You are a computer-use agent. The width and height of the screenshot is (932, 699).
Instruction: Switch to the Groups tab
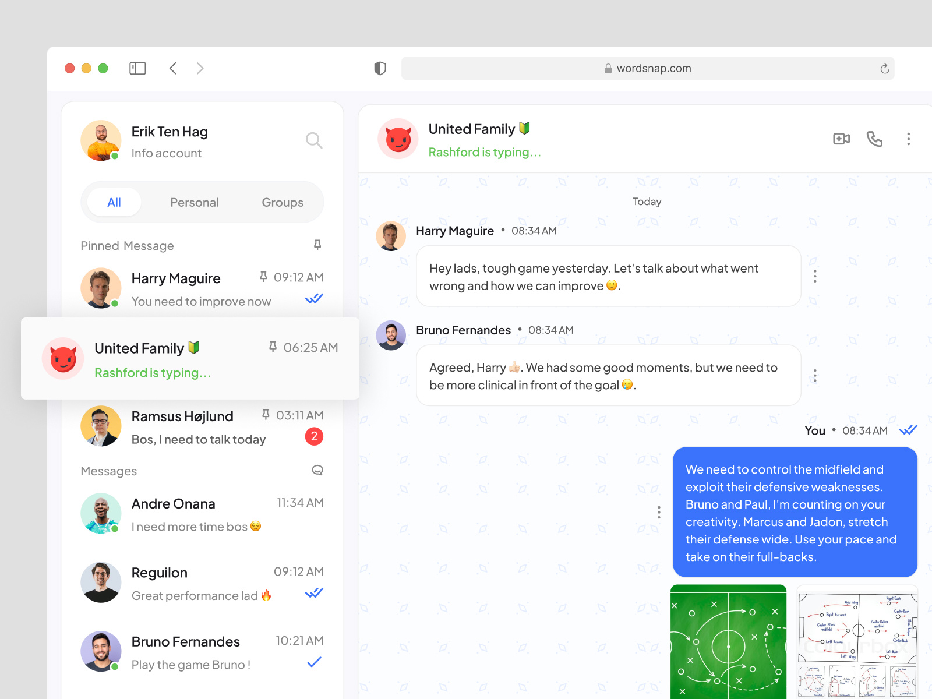[x=283, y=202]
